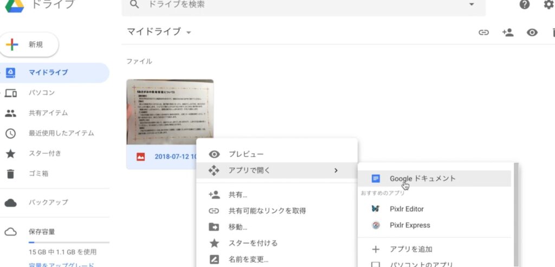The height and width of the screenshot is (267, 555).
Task: Click the backup cloud sidebar icon
Action: pyautogui.click(x=11, y=203)
